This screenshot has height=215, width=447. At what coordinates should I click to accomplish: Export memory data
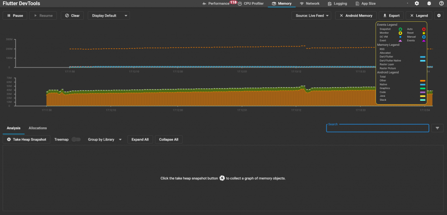click(x=391, y=16)
